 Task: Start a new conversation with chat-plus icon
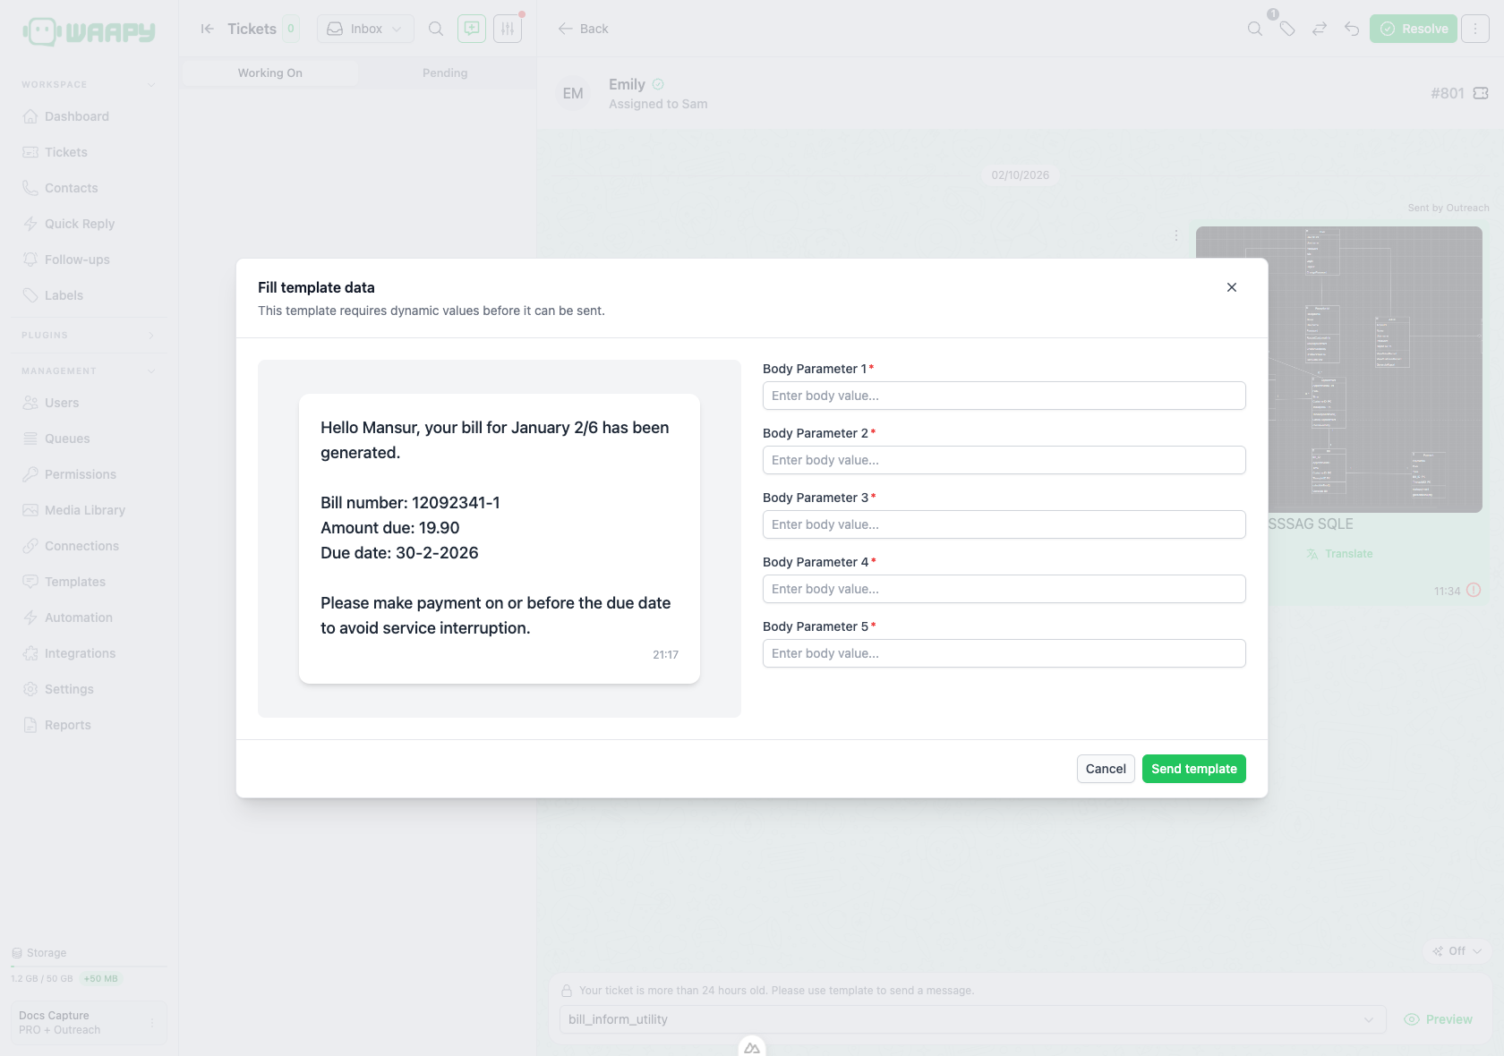click(472, 29)
